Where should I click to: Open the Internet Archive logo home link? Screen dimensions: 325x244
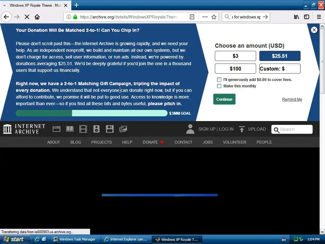point(24,129)
